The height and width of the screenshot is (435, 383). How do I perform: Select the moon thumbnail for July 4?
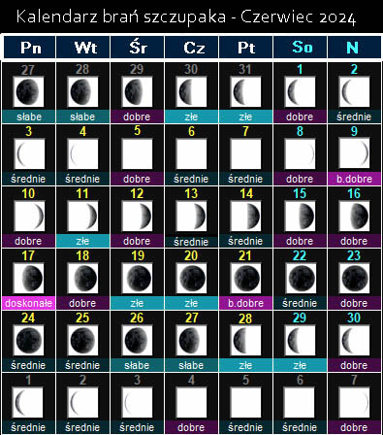tap(191, 402)
